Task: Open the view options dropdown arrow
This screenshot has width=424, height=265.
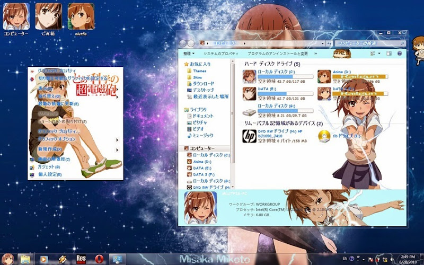Action: click(379, 54)
